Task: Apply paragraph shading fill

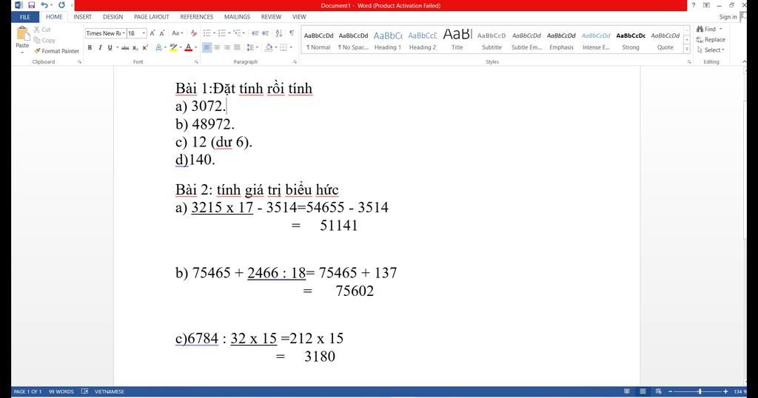Action: pos(269,47)
